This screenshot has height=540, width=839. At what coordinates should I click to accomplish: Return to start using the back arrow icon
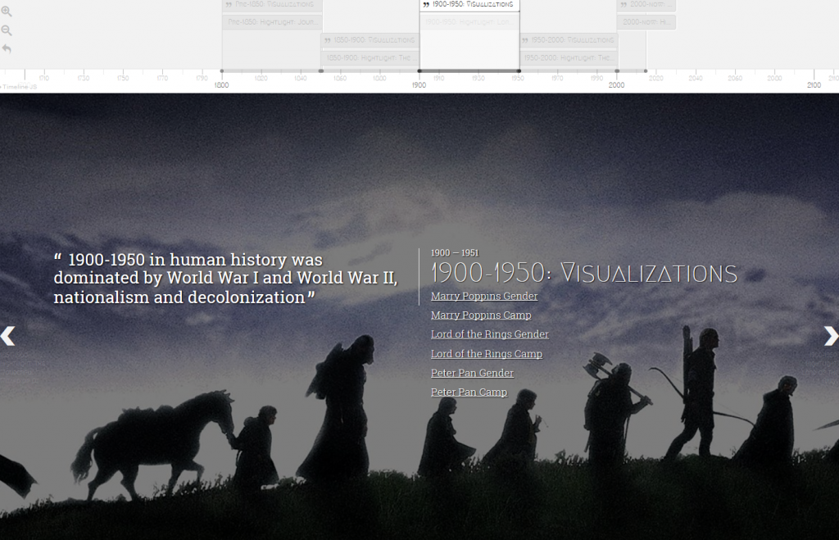[x=7, y=48]
